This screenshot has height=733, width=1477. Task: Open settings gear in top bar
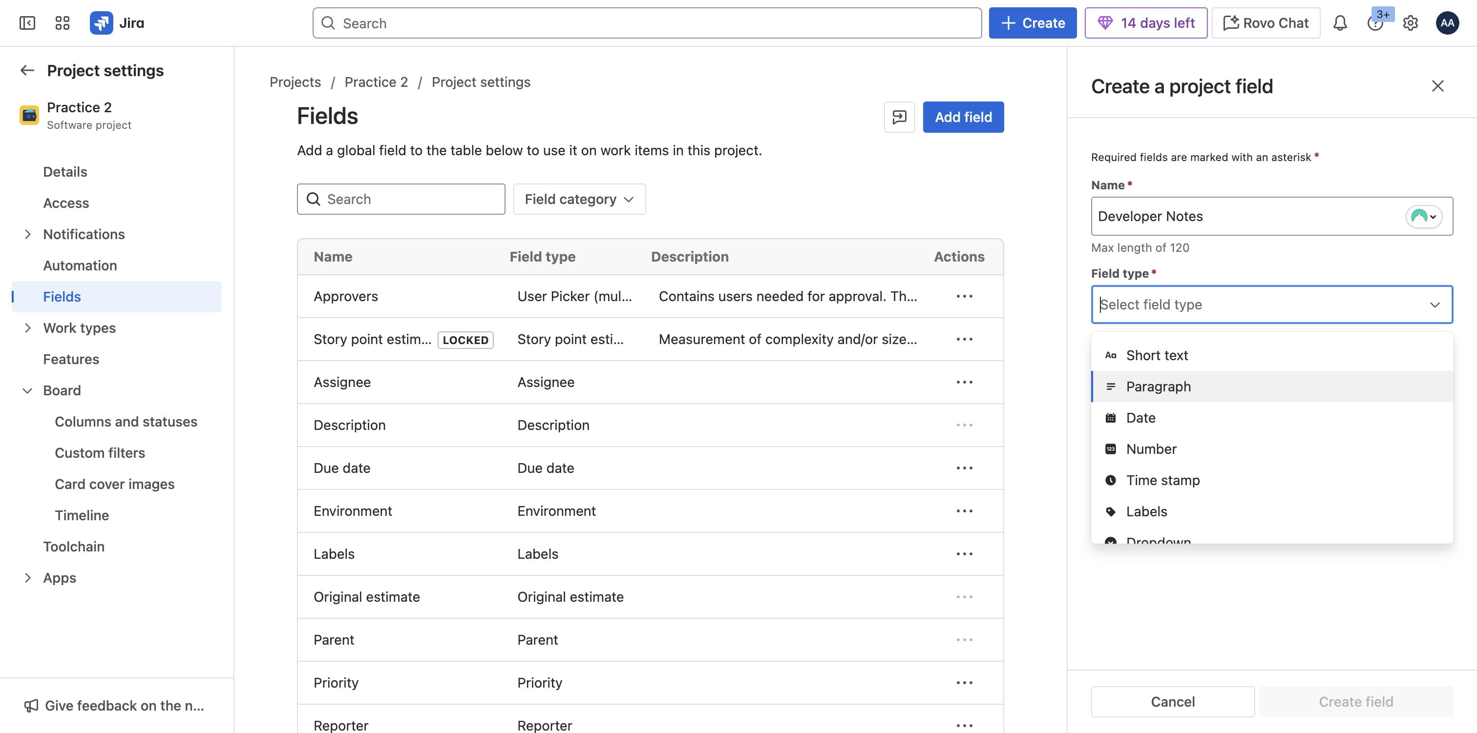coord(1410,23)
